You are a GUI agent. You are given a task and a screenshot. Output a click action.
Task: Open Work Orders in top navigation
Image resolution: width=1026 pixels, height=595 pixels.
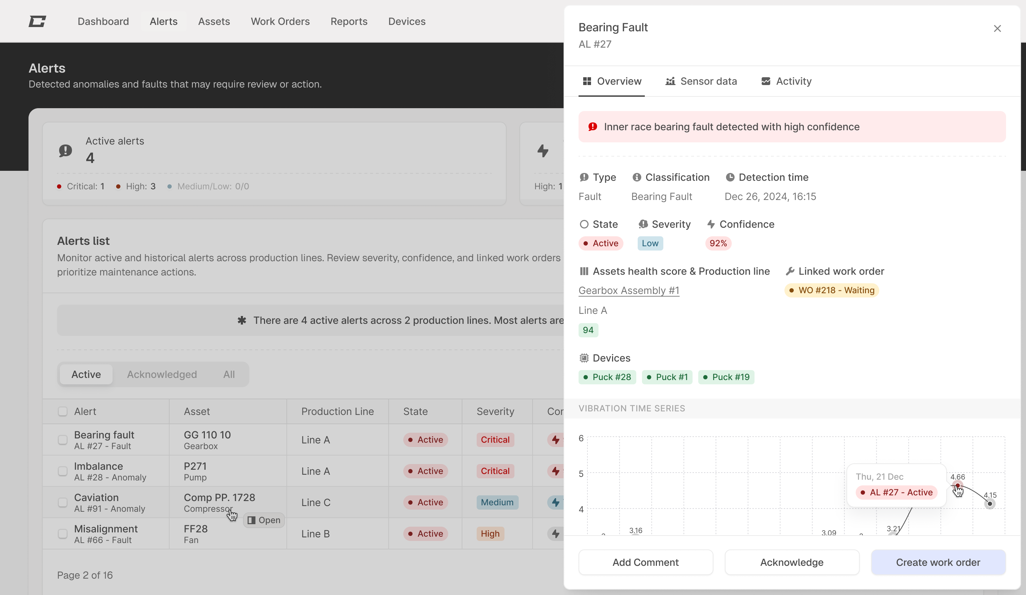(x=280, y=21)
